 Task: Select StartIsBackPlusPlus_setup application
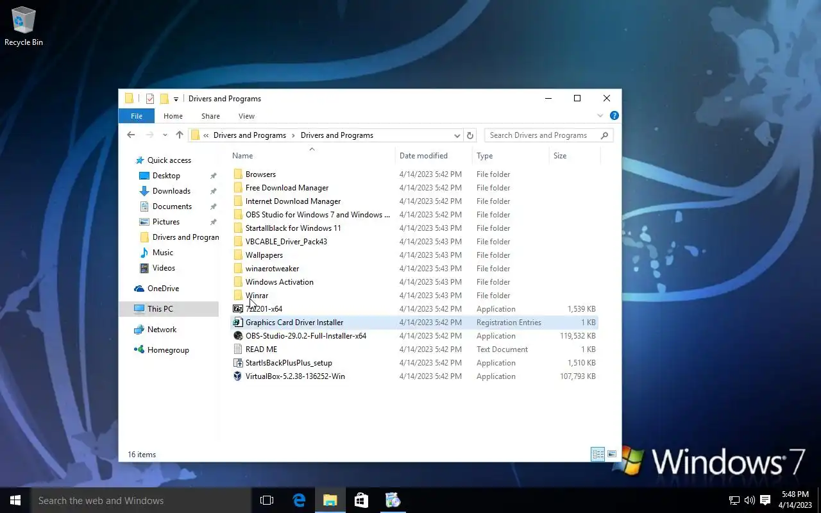tap(289, 363)
